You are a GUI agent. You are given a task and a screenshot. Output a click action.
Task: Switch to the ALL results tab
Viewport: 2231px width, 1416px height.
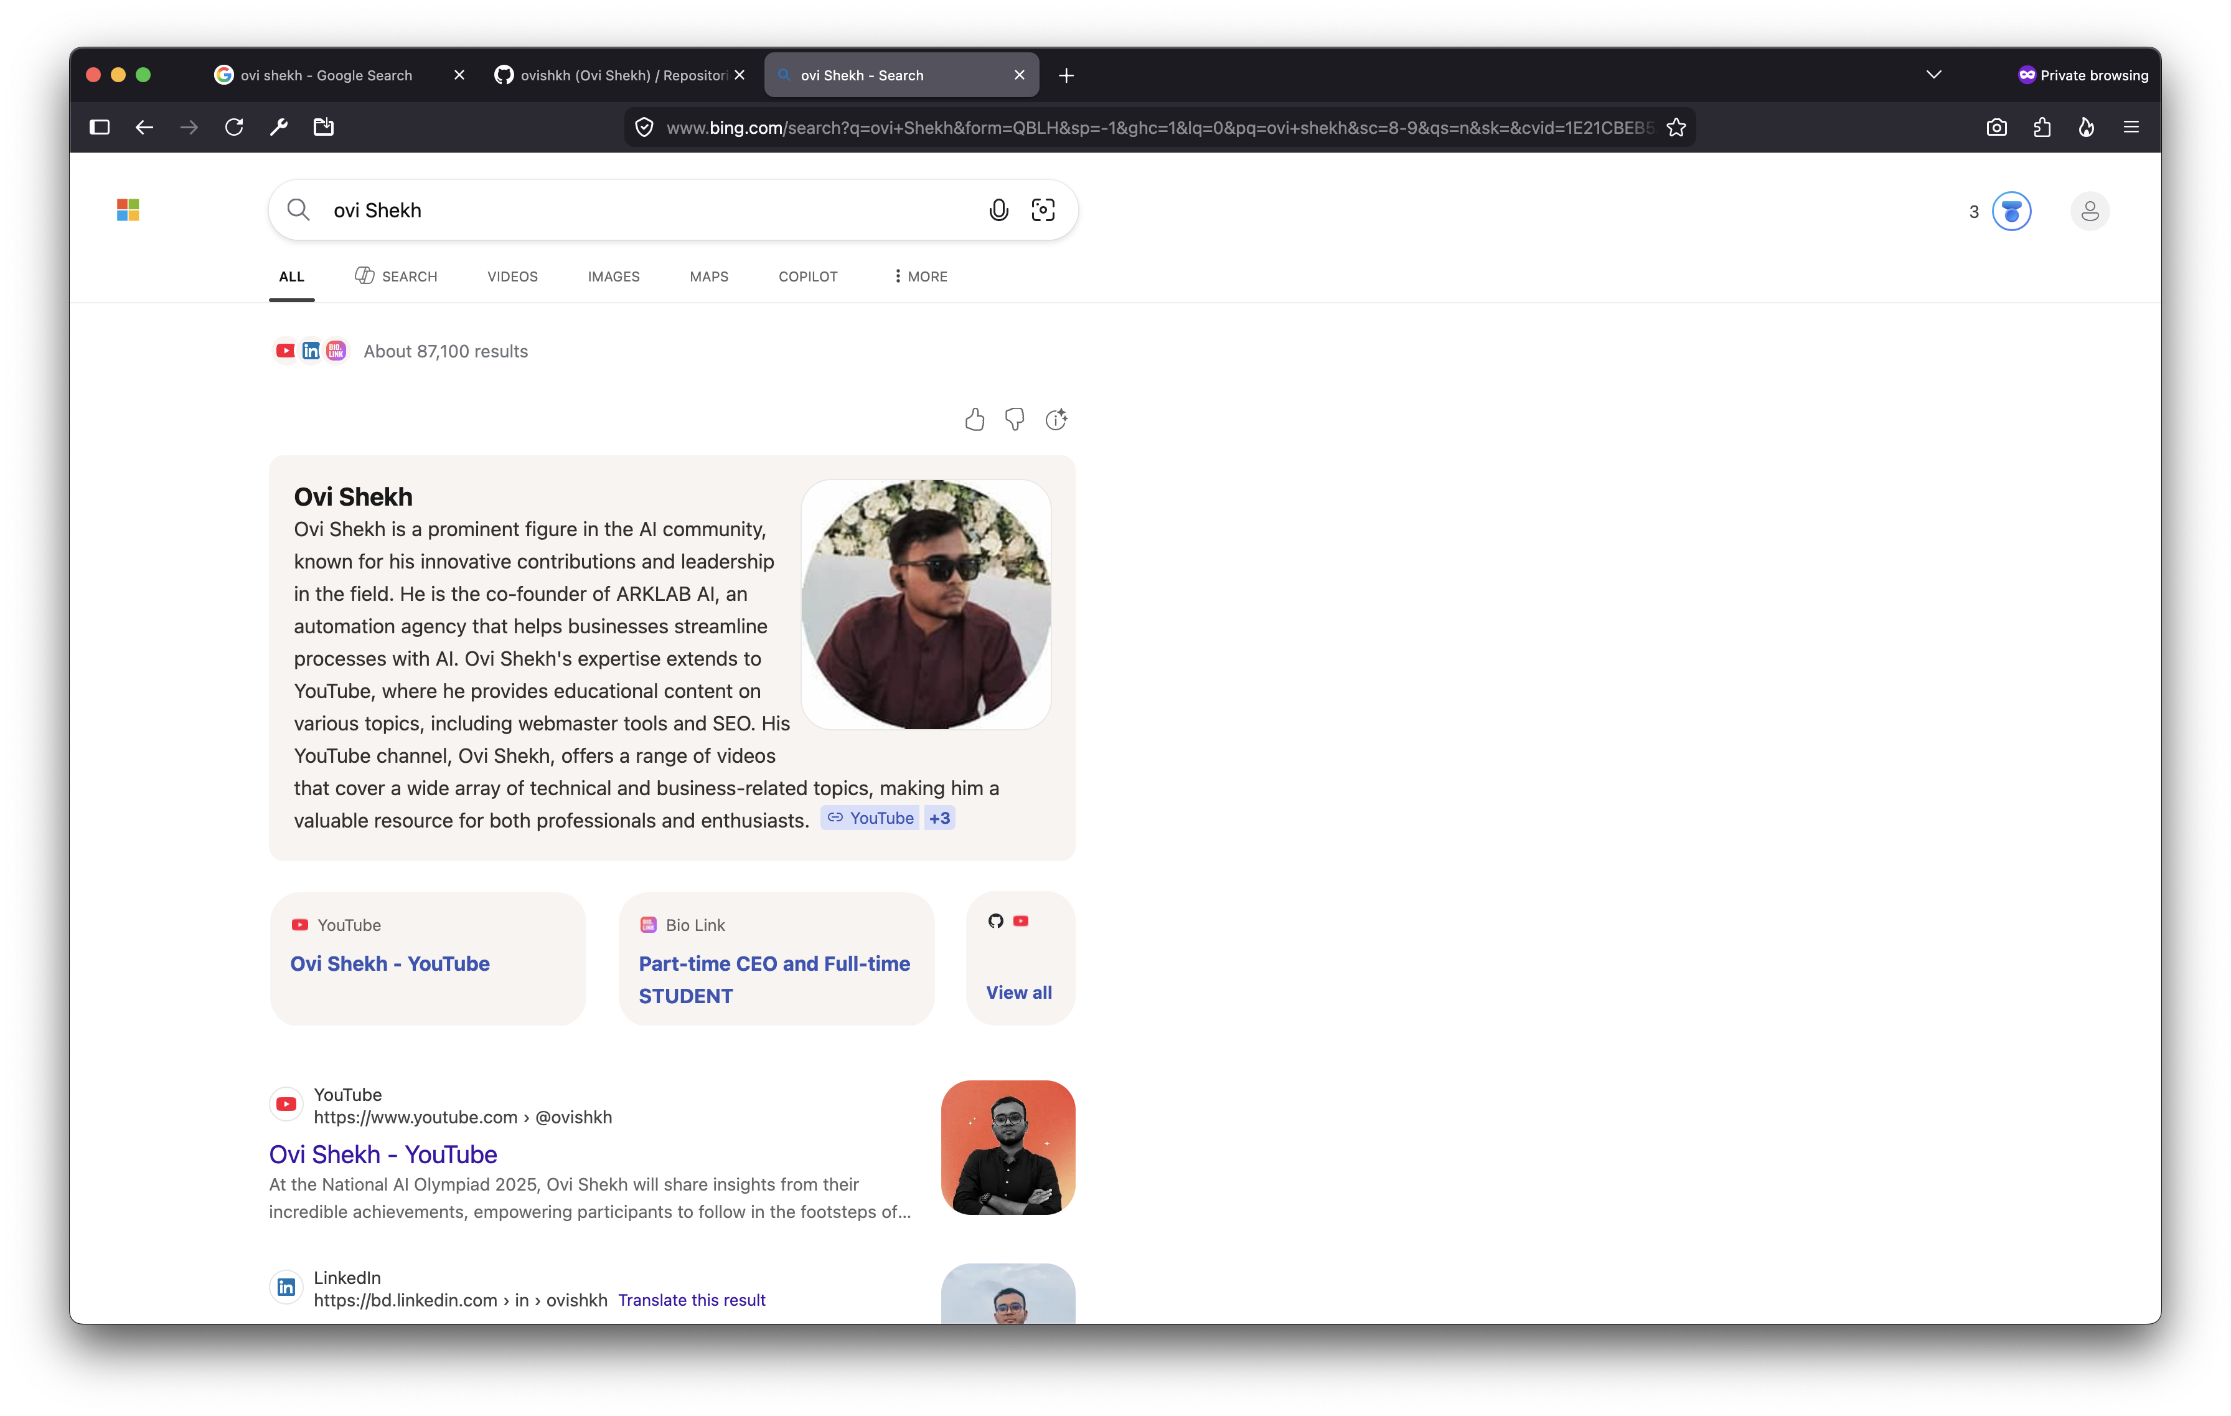[292, 277]
